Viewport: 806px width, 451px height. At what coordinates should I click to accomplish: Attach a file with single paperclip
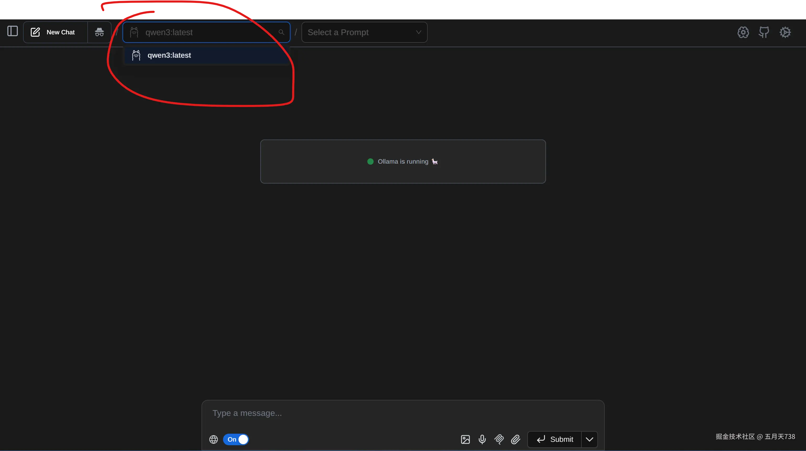click(516, 439)
